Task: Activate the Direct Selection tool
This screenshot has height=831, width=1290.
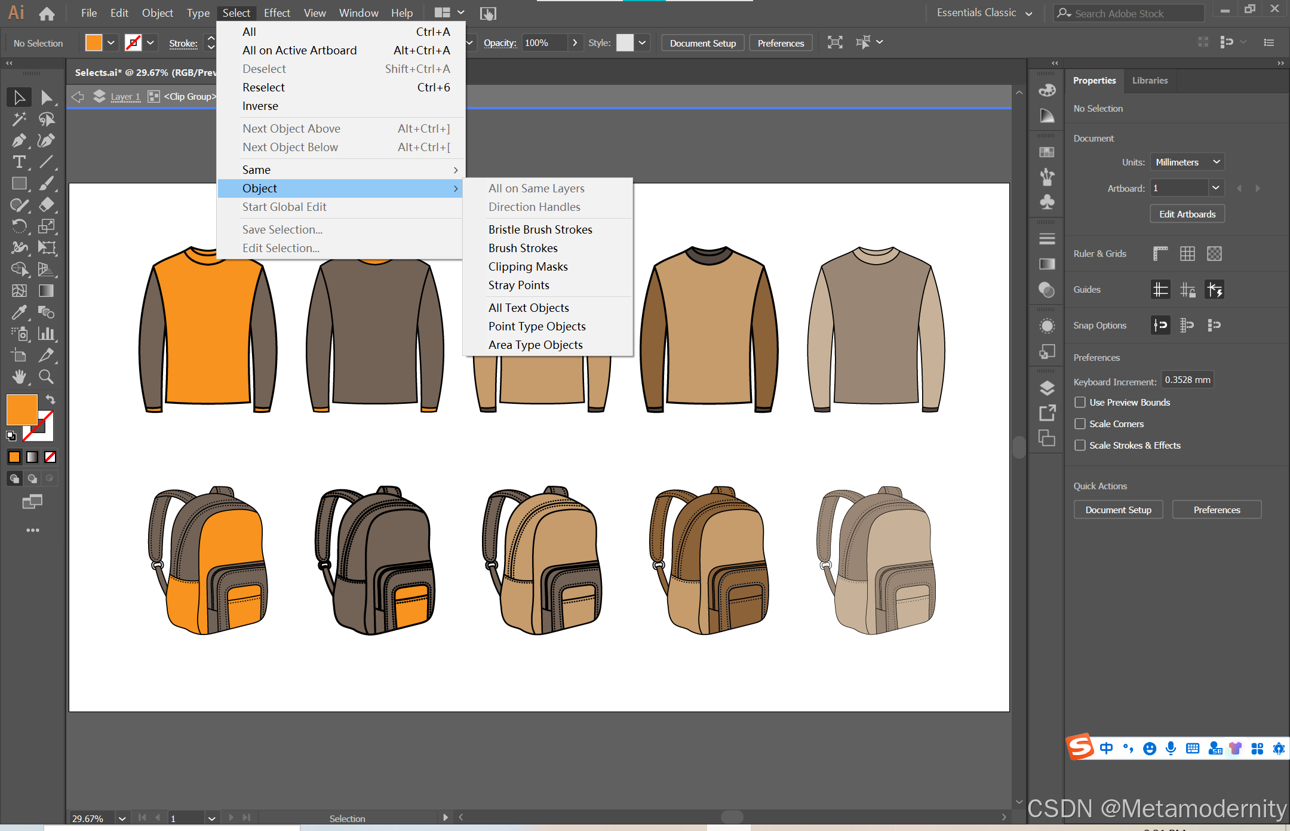Action: tap(46, 97)
